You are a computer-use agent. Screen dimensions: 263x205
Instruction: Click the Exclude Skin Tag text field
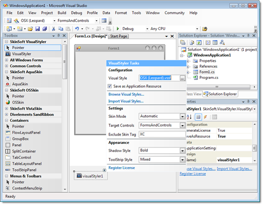point(162,134)
